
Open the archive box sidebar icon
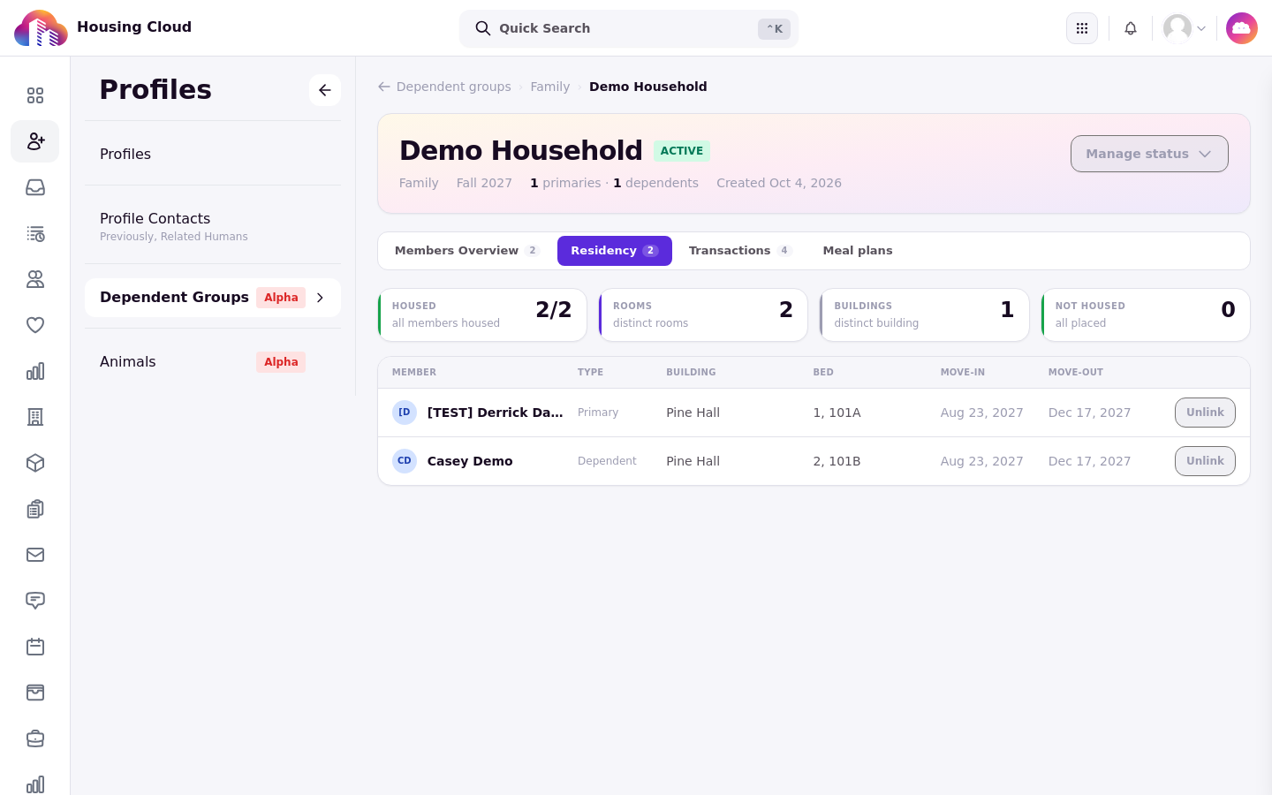35,693
